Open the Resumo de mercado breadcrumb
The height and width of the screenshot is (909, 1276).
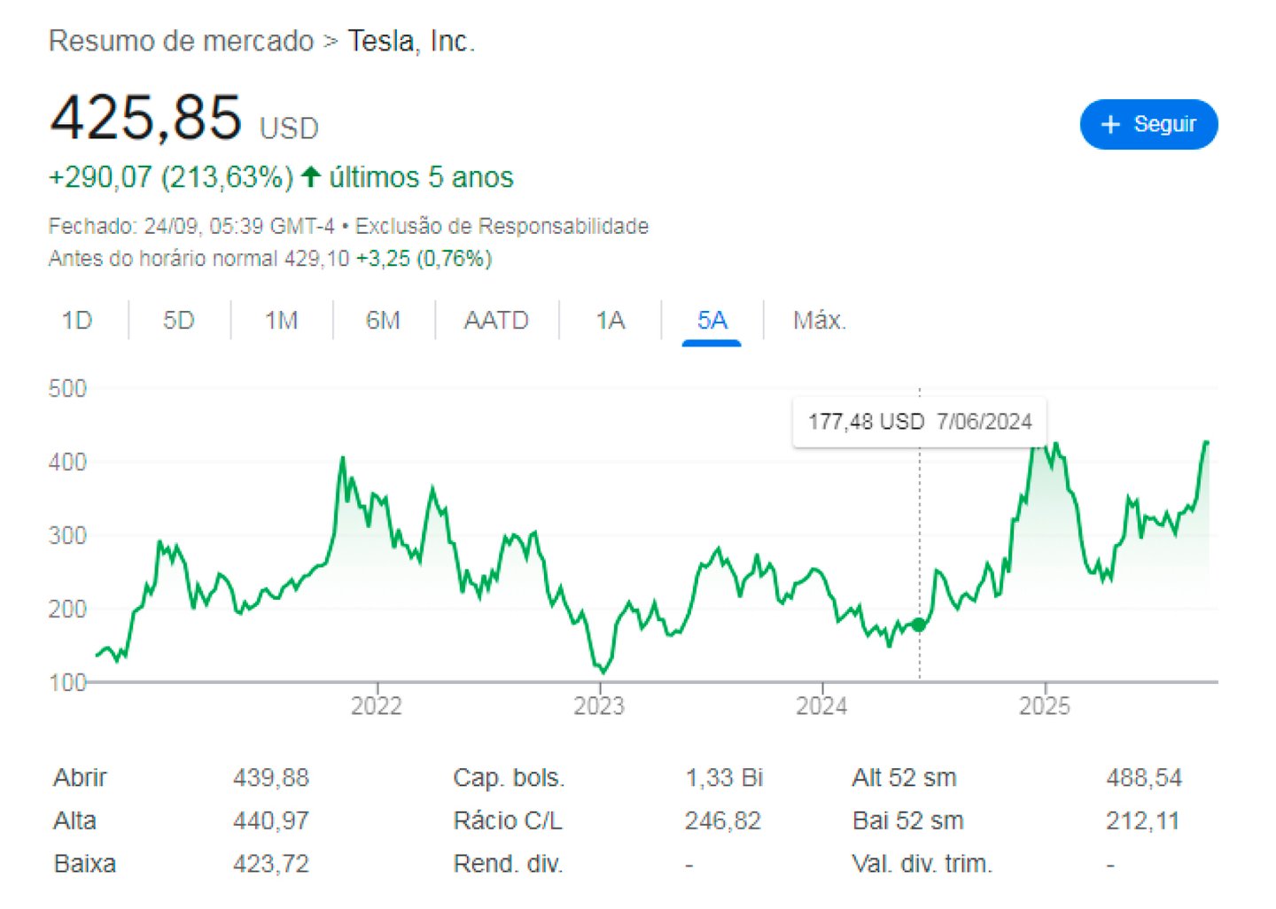(x=181, y=41)
